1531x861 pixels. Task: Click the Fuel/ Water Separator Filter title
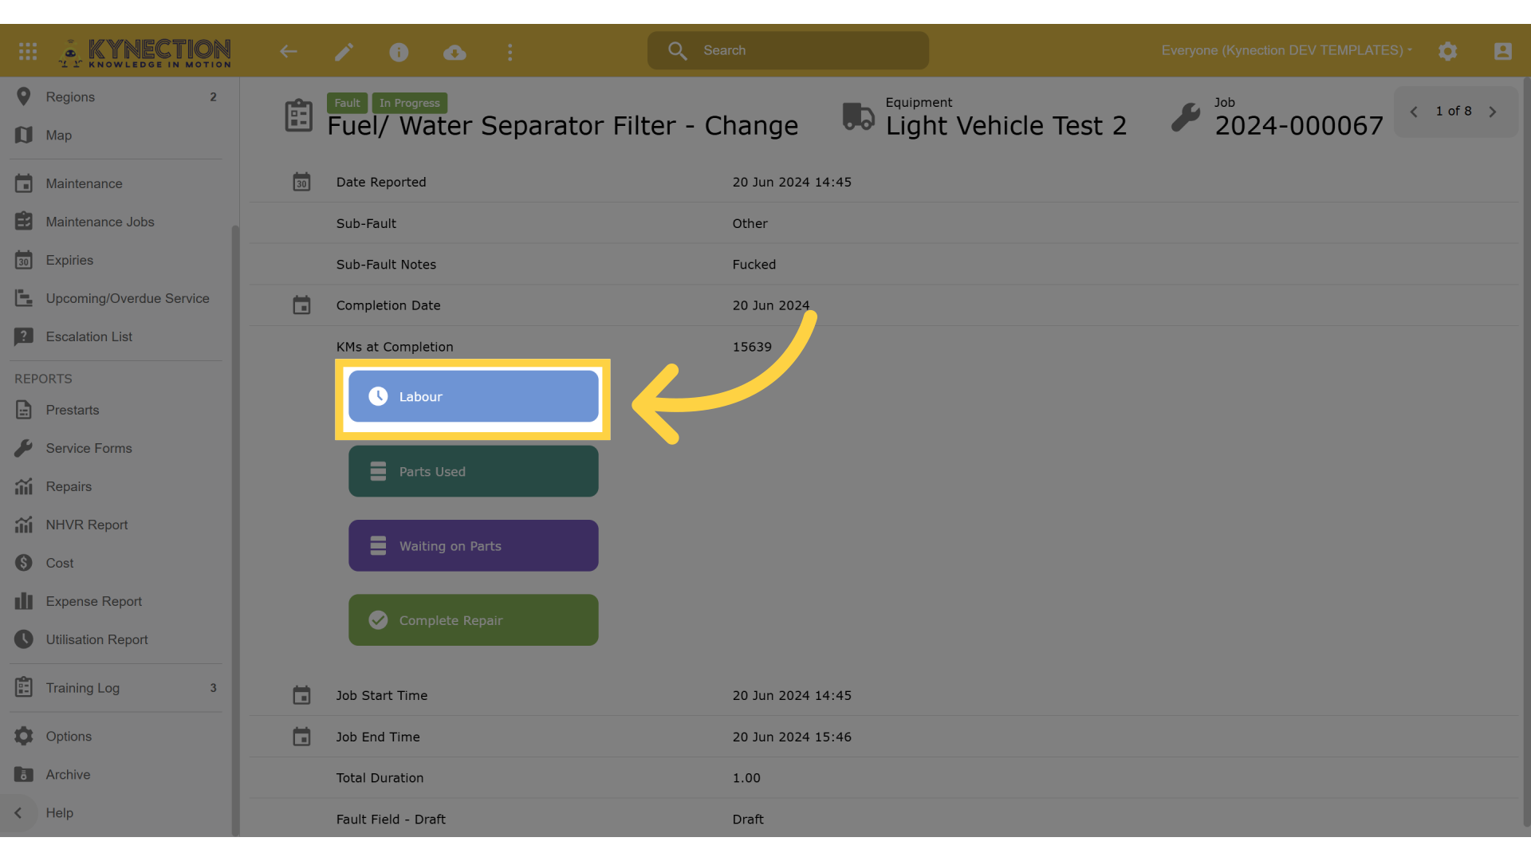(x=563, y=126)
